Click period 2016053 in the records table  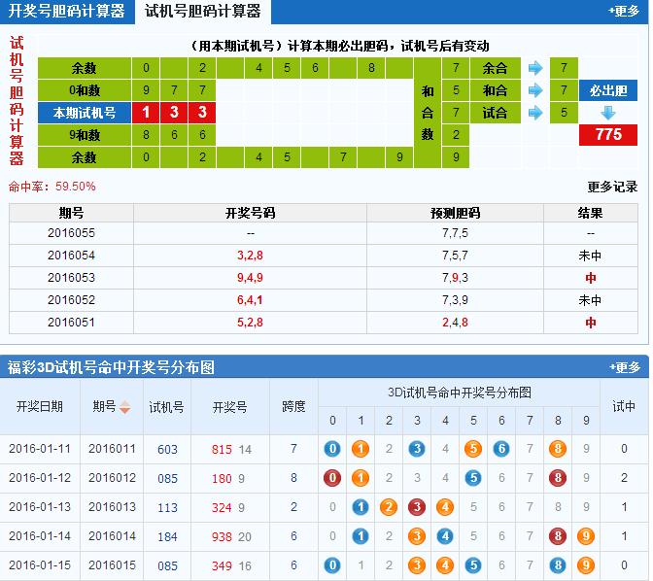click(x=71, y=278)
